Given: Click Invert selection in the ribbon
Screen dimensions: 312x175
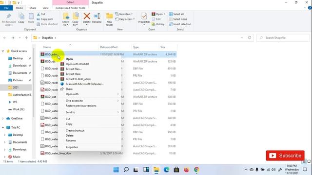Looking at the screenshot, I should 180,24.
